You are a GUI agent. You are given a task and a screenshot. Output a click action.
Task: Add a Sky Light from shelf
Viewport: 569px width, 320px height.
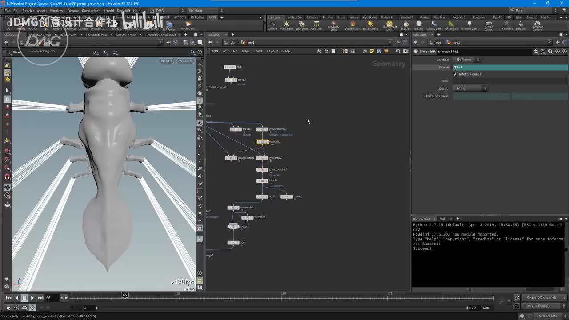tap(405, 25)
